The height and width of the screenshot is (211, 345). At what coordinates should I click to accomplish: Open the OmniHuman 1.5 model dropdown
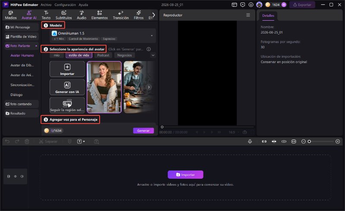click(x=103, y=36)
